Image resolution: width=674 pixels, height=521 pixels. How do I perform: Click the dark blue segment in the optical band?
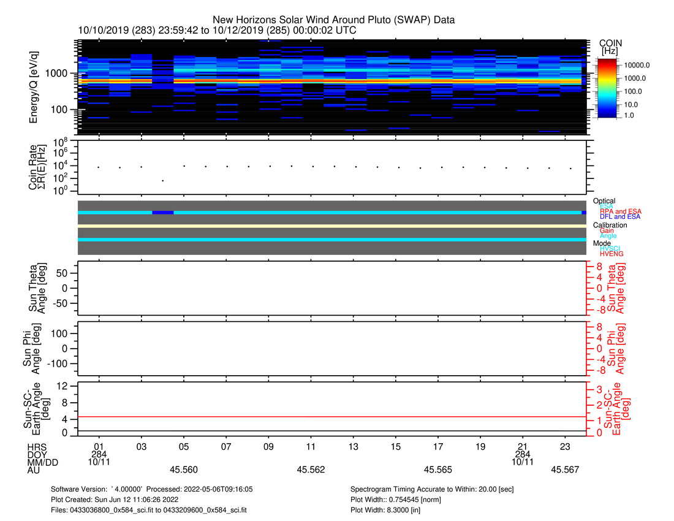tap(162, 212)
